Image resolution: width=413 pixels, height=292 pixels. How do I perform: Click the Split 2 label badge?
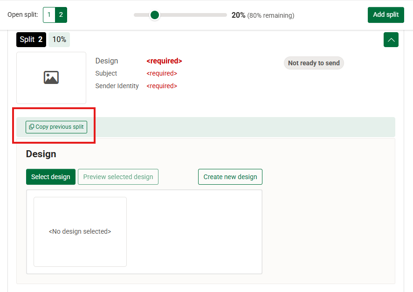[x=31, y=40]
